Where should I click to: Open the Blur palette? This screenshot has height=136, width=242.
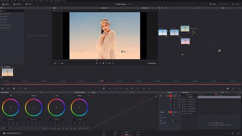click(127, 88)
